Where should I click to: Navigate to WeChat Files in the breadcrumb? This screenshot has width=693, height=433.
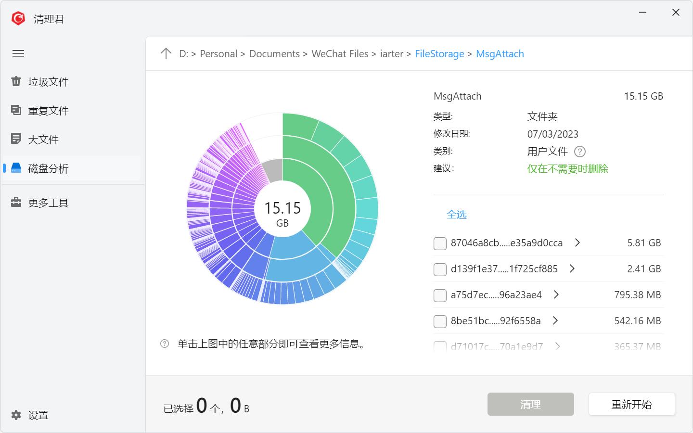340,53
